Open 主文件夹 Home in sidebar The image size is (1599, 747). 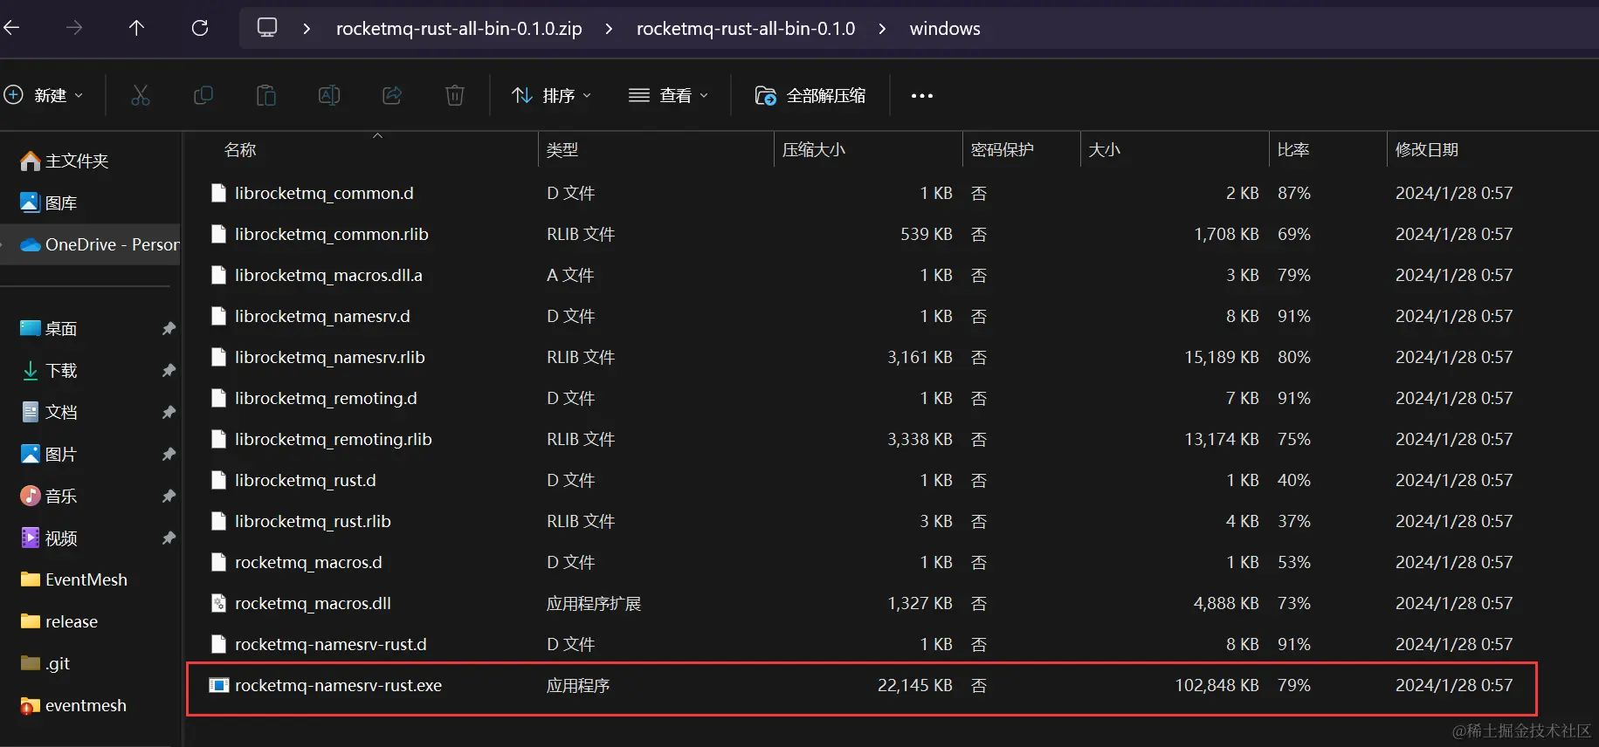[x=65, y=161]
